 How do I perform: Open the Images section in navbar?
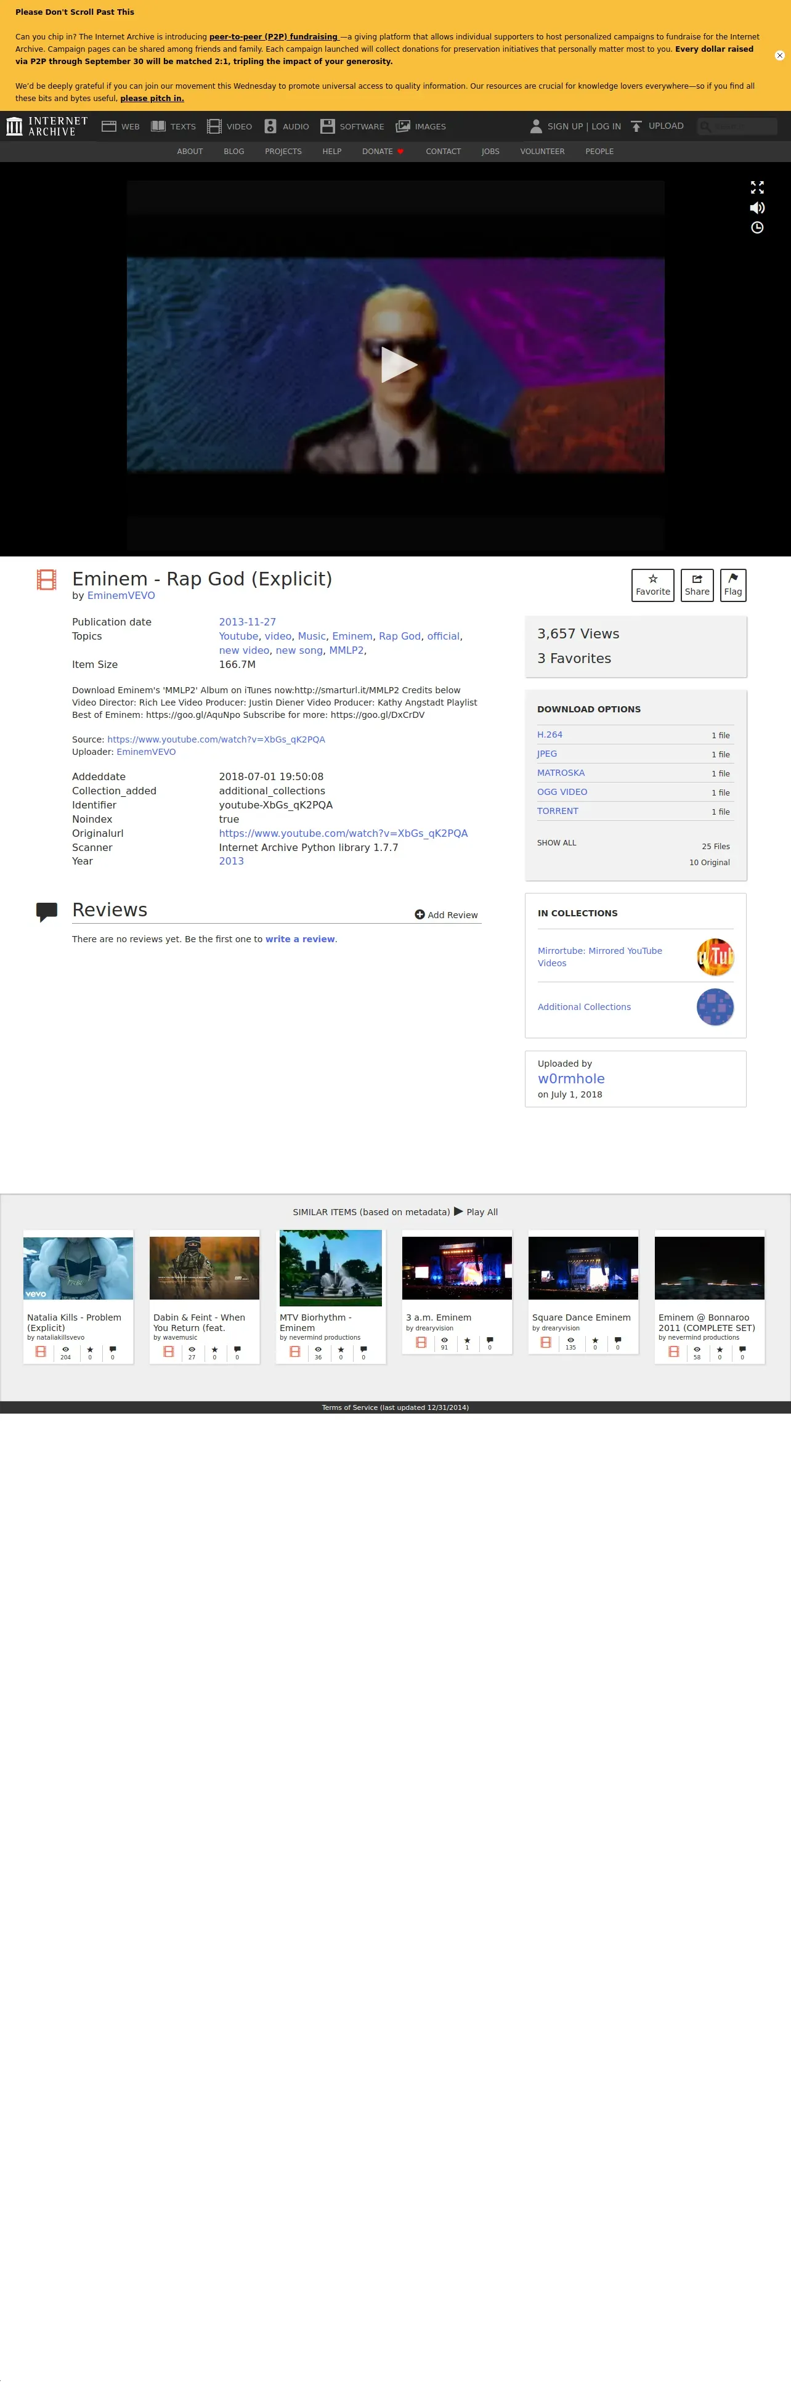coord(421,126)
